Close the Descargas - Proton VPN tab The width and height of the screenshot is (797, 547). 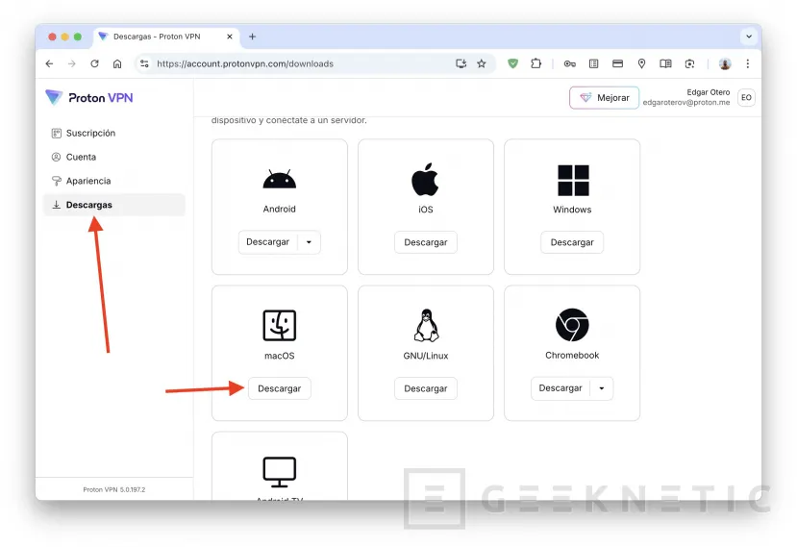(x=229, y=37)
